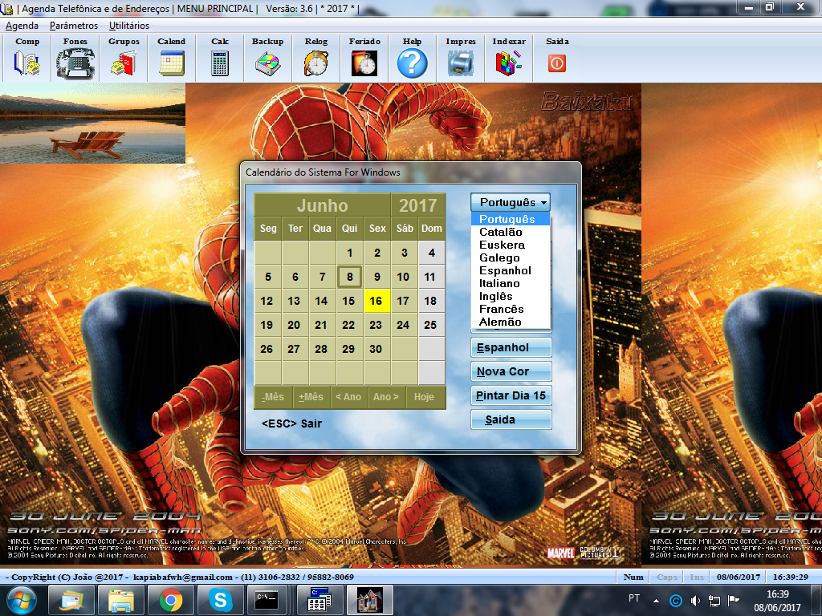Open the Feriado holidays icon
This screenshot has height=616, width=822.
point(364,62)
